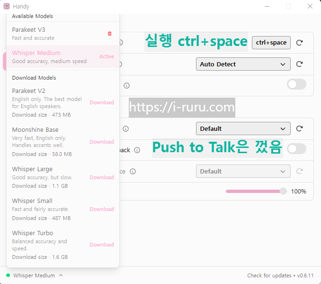Click 'Download size · 58.0 MB' text

[42, 154]
